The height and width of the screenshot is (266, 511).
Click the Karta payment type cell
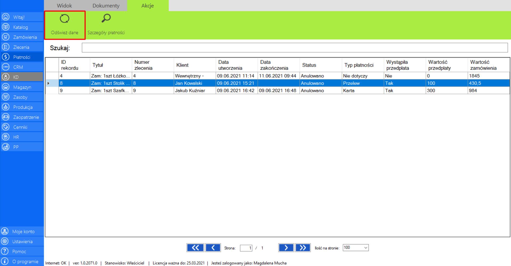(x=363, y=90)
